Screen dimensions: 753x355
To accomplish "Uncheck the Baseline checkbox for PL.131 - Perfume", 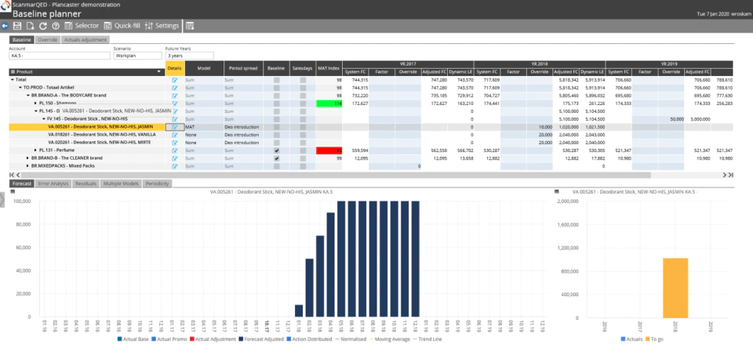I will (x=277, y=150).
